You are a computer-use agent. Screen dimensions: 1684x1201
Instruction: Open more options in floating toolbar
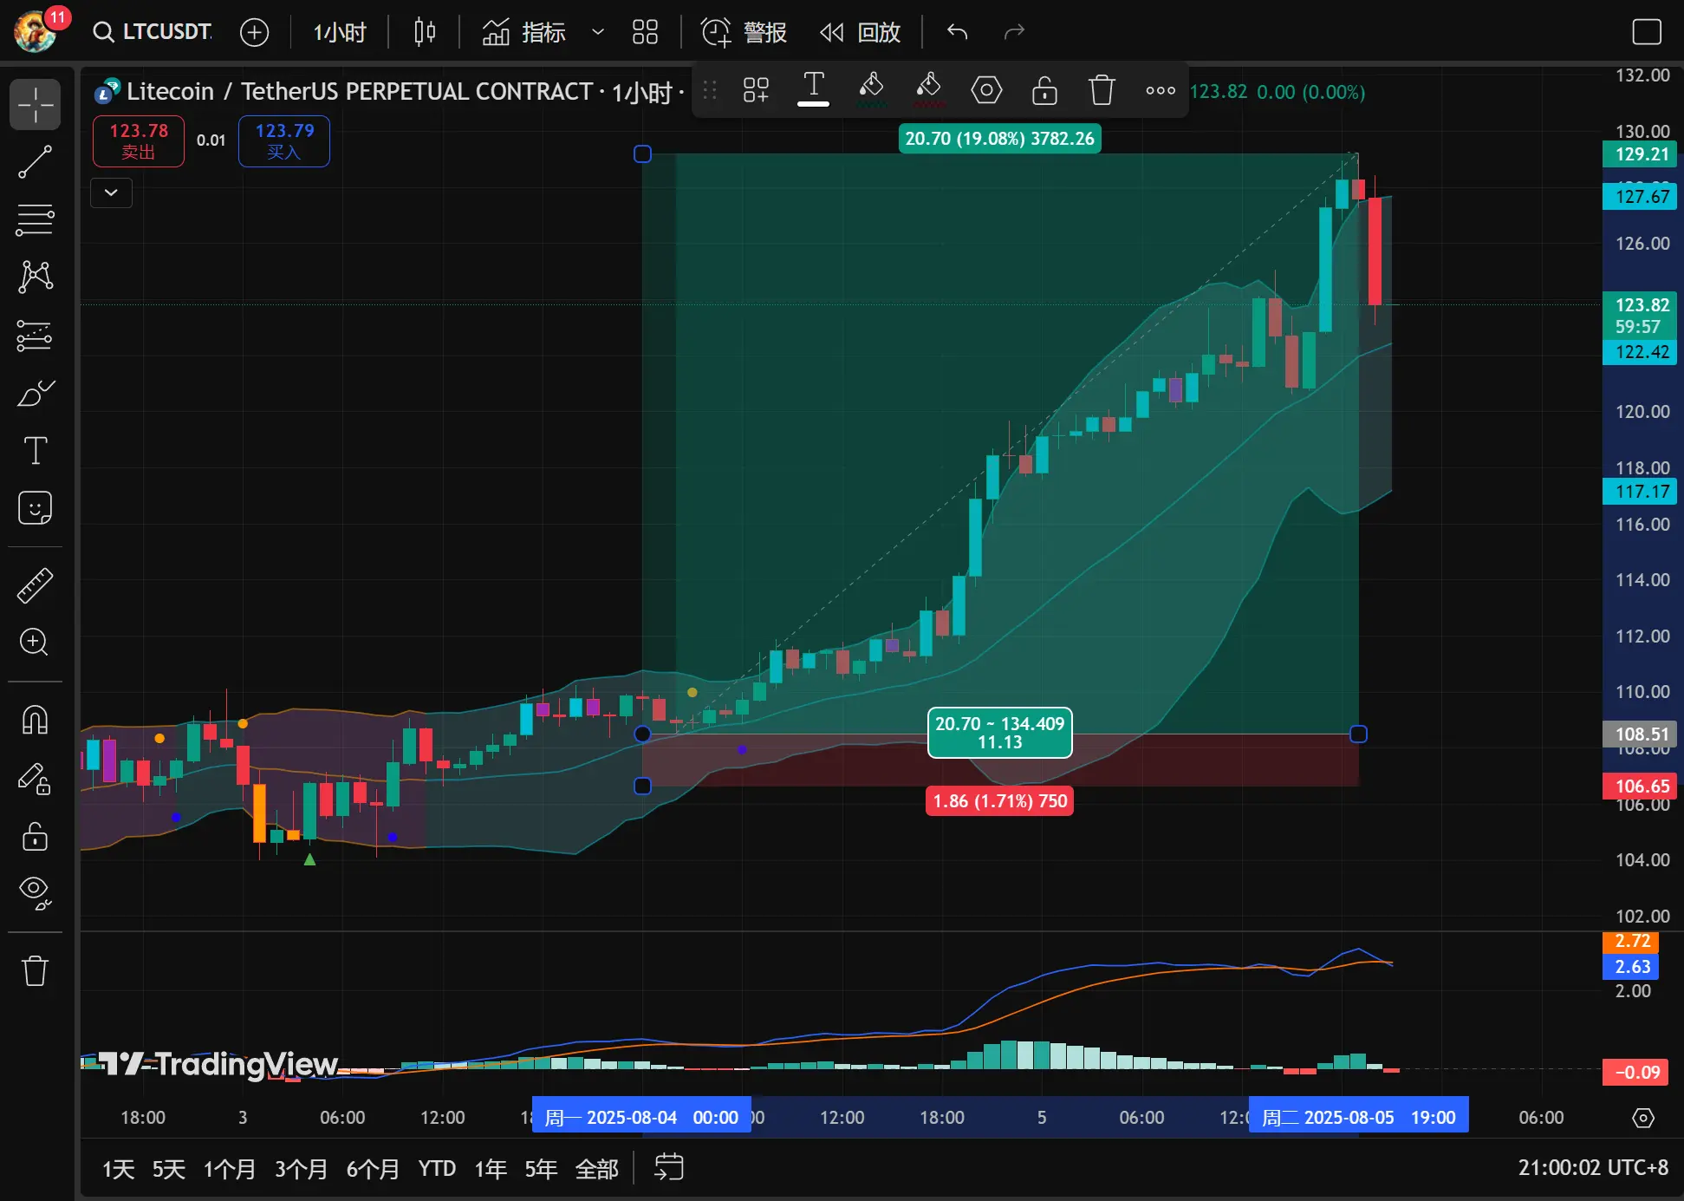point(1161,89)
